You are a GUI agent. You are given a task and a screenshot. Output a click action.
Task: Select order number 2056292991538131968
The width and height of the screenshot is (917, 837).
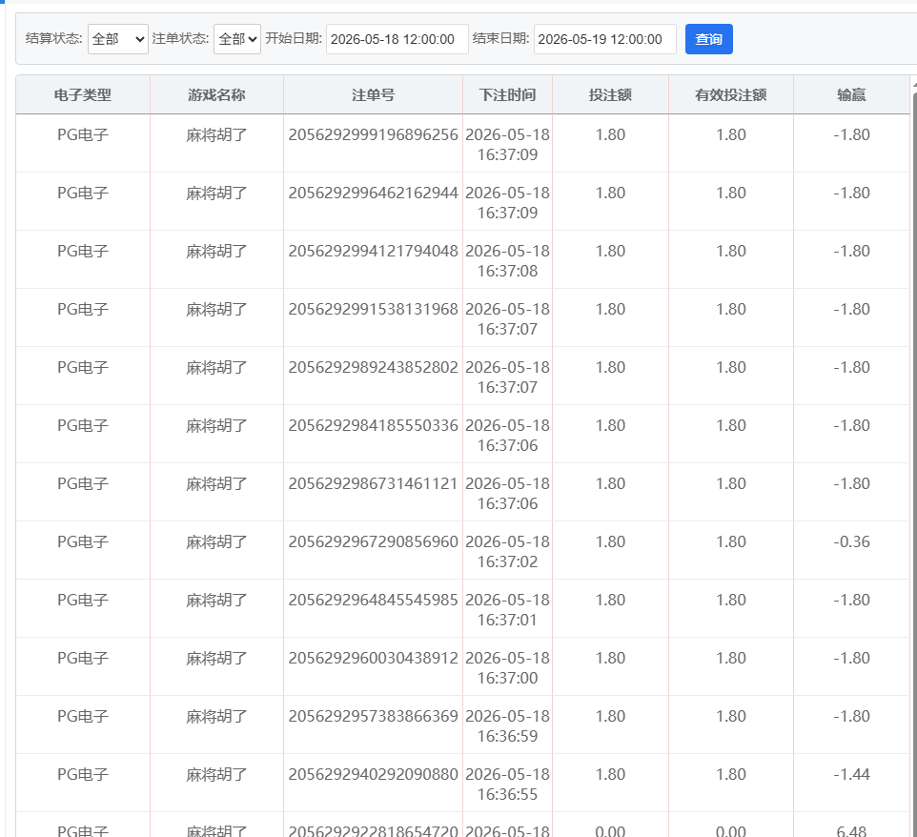[x=373, y=309]
